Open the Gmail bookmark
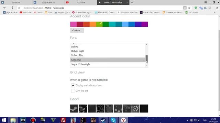The height and width of the screenshot is (123, 220). point(38,12)
